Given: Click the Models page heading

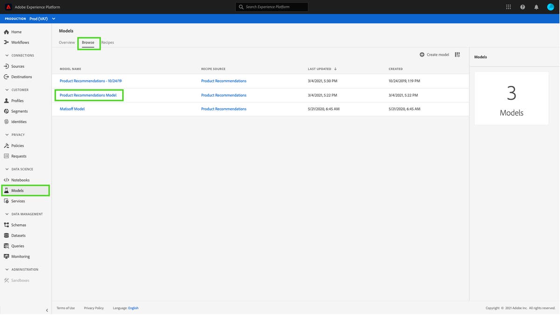Looking at the screenshot, I should [66, 31].
